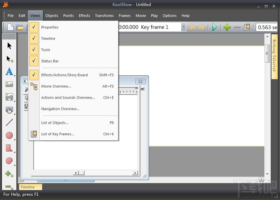Open Actions and Sounds Overview
The width and height of the screenshot is (280, 200).
tap(73, 98)
